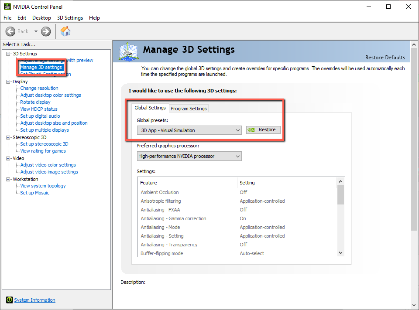Screen dimensions: 419x310
Task: Select the Ambient Occlusion feature row
Action: coord(160,192)
